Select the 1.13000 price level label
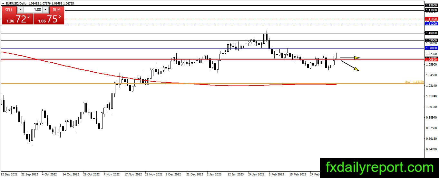Viewport: 439px width, 178px height. (x=431, y=10)
